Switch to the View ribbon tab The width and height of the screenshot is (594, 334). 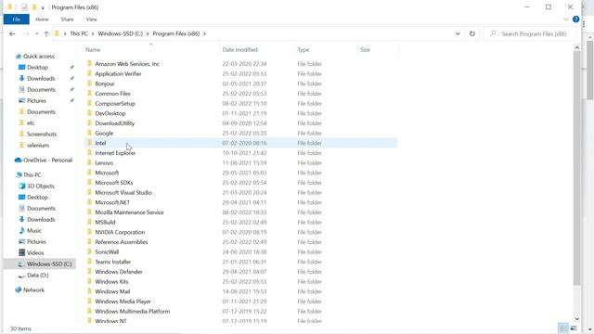(x=91, y=19)
